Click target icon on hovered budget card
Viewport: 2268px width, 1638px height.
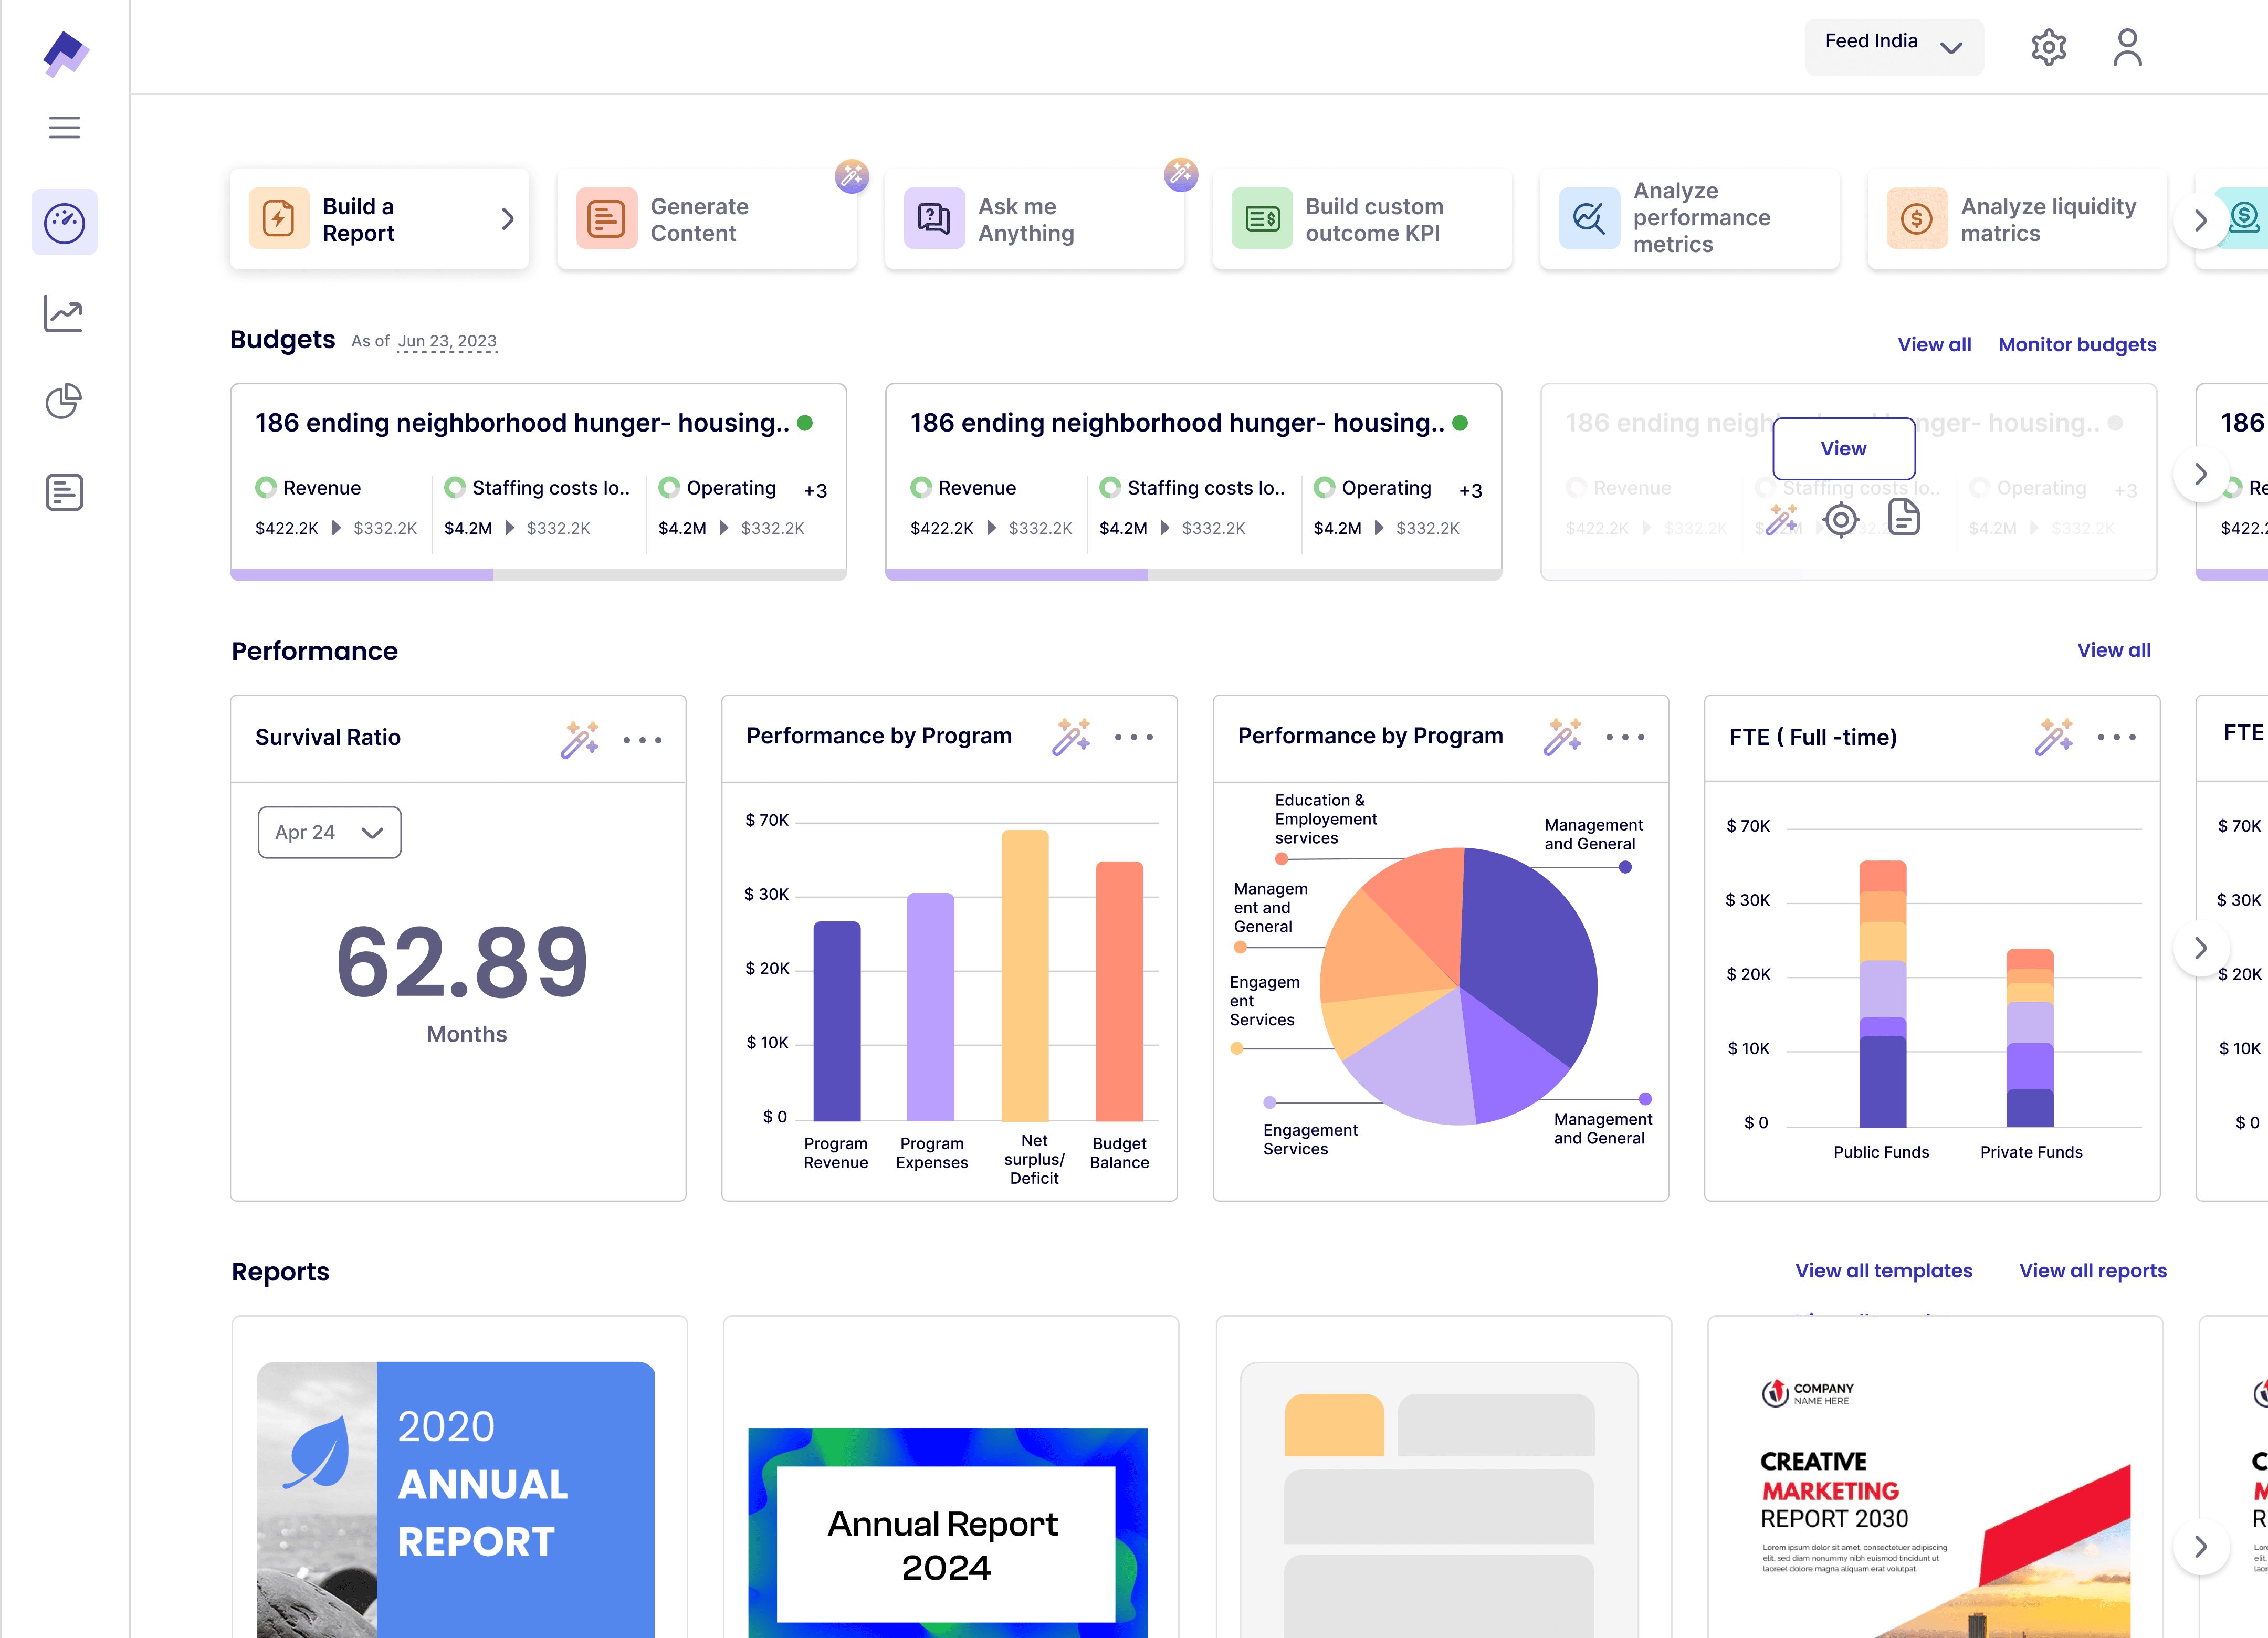click(x=1840, y=520)
